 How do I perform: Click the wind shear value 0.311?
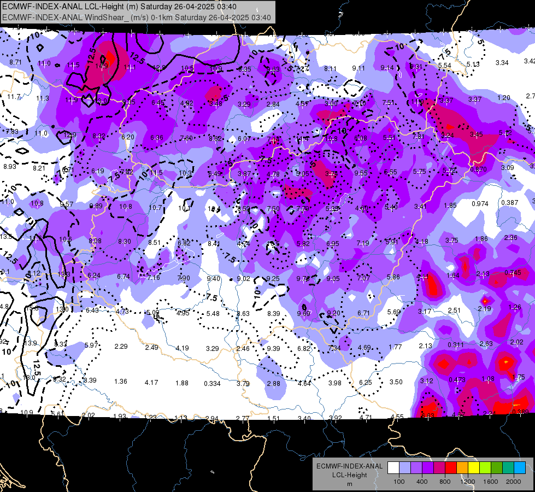point(456,345)
